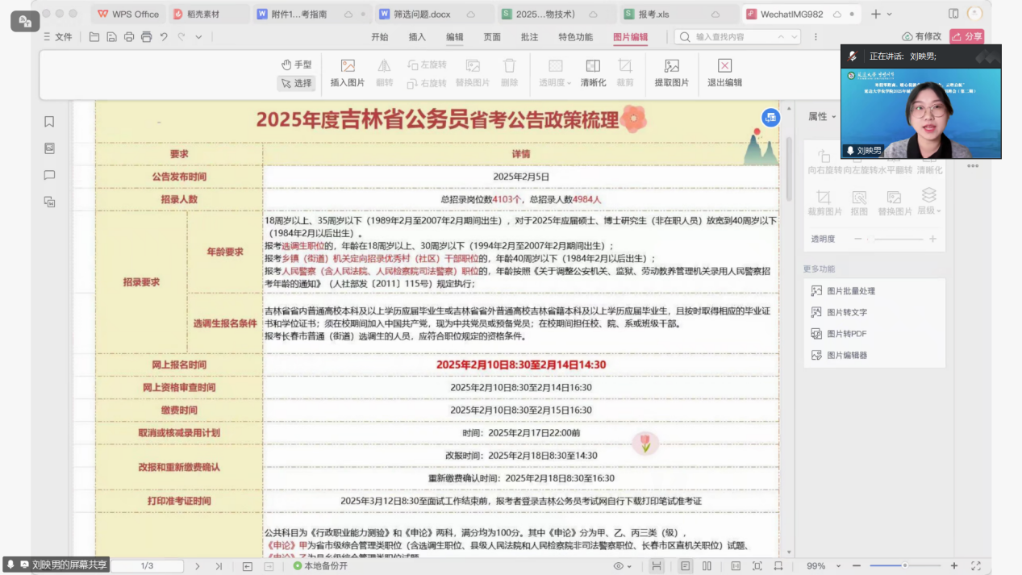Click the three-dot more options beside properties panel
Viewport: 1022px width, 575px height.
click(x=973, y=166)
